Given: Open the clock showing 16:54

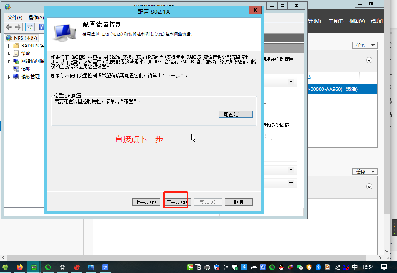Looking at the screenshot, I should (x=368, y=267).
